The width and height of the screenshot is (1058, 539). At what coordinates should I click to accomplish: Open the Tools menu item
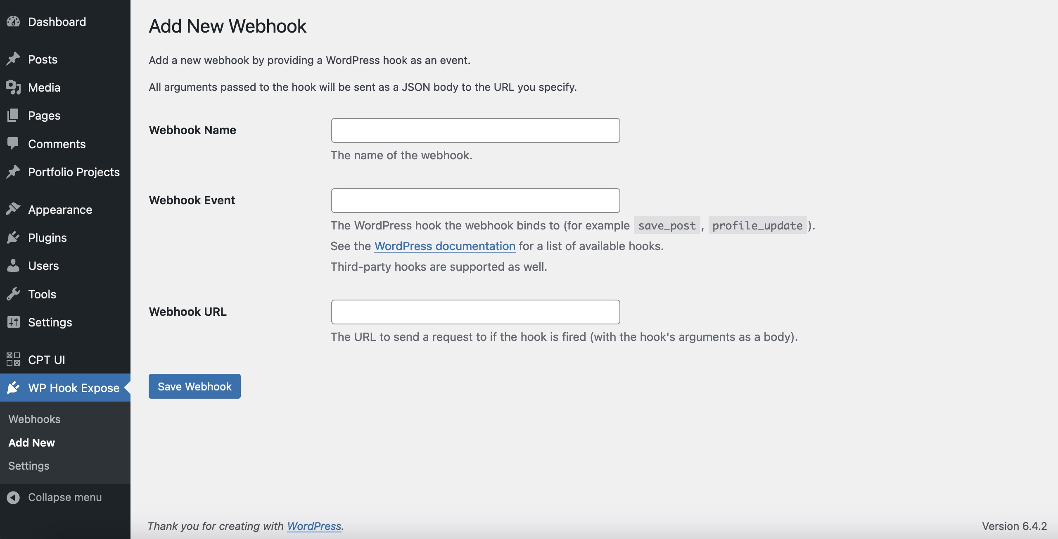point(65,294)
